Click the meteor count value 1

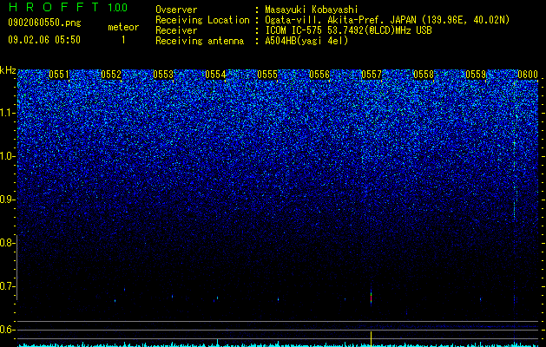[123, 40]
